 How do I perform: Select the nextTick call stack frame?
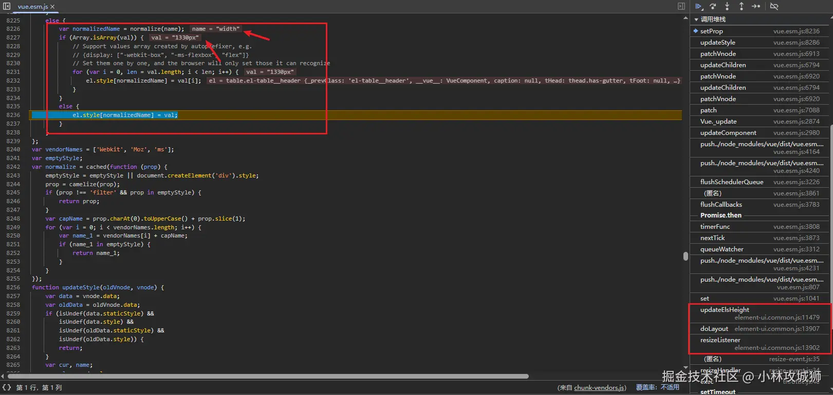760,238
